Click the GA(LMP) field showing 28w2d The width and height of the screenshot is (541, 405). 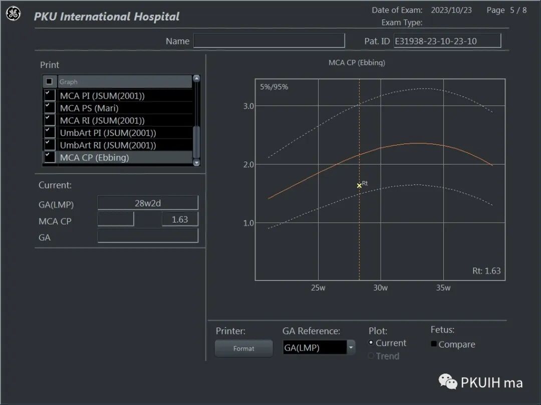(x=148, y=203)
